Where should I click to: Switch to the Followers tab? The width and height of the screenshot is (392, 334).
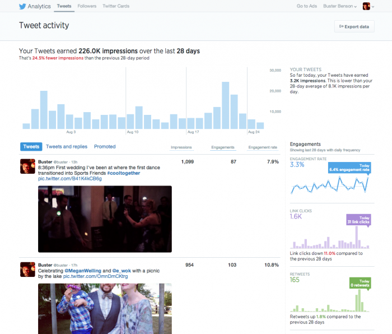(x=87, y=6)
